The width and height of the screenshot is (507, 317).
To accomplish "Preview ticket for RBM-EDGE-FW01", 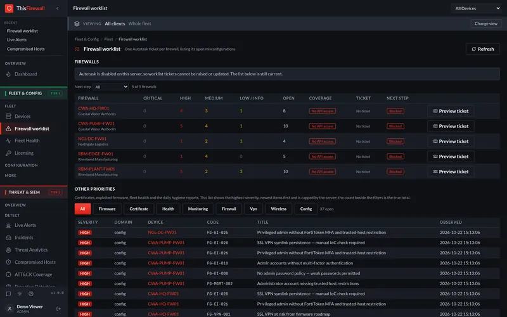I will click(451, 157).
